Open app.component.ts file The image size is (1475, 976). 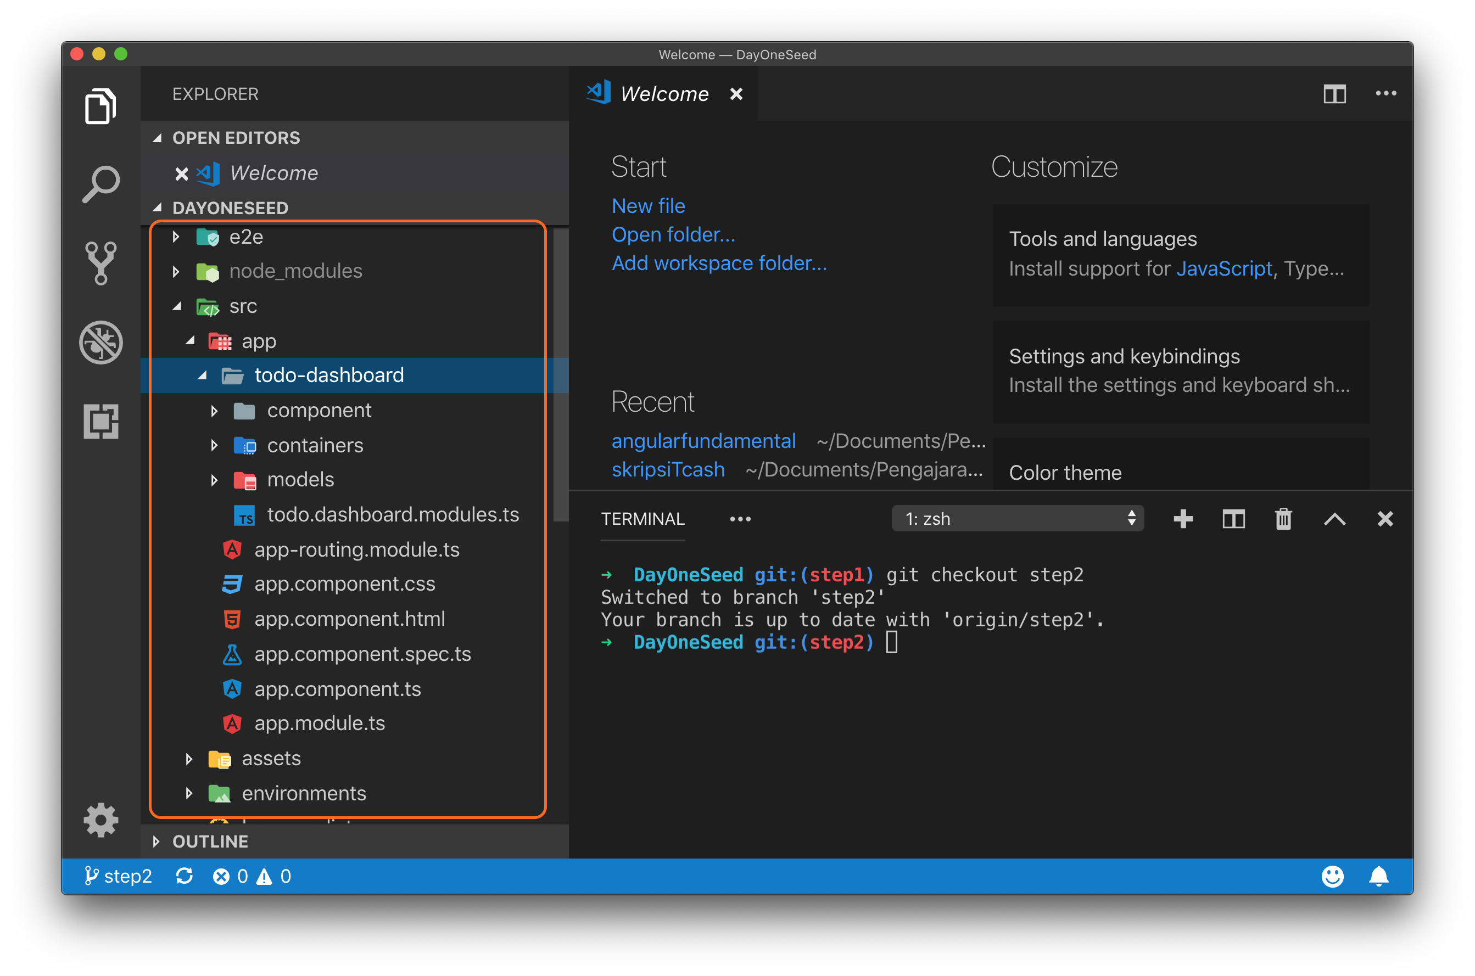click(x=354, y=689)
